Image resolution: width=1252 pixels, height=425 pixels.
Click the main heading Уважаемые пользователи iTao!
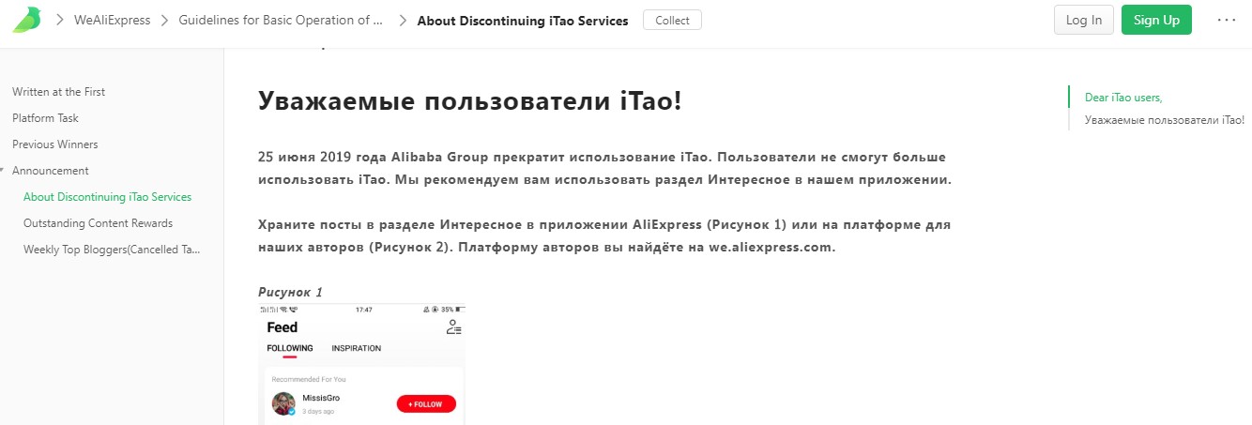pos(469,100)
